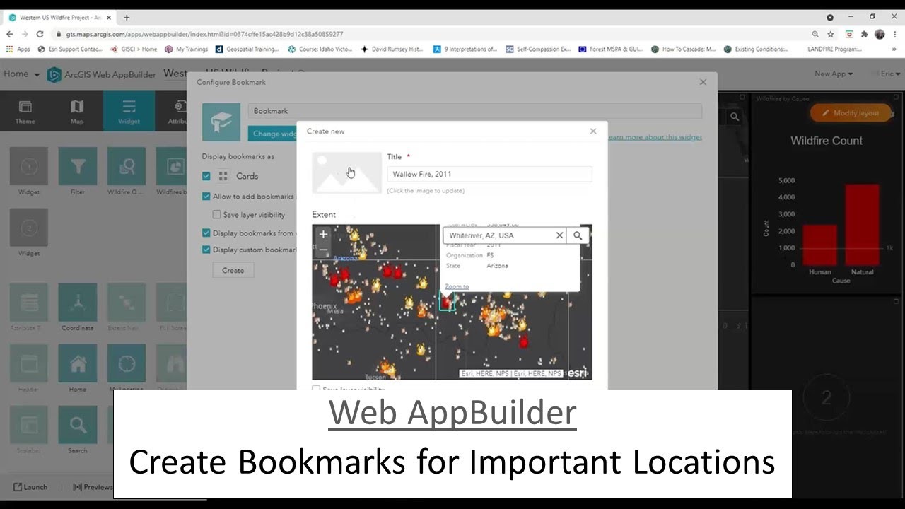
Task: Open the Theme tab in builder
Action: point(25,112)
